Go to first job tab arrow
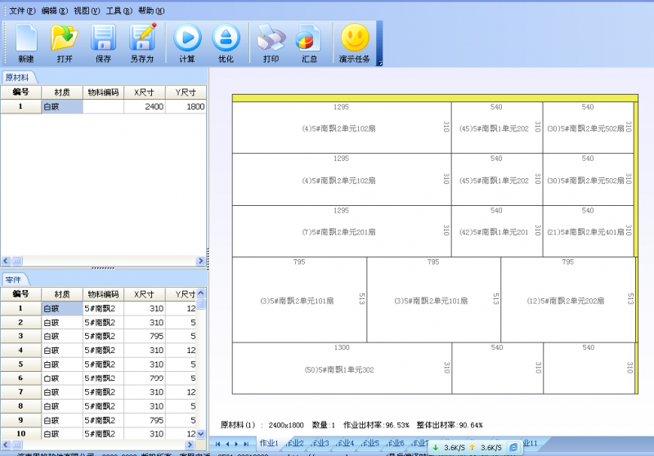The height and width of the screenshot is (456, 654). coord(217,444)
